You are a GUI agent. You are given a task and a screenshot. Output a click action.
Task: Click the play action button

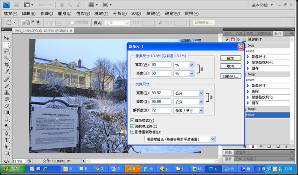click(x=261, y=146)
